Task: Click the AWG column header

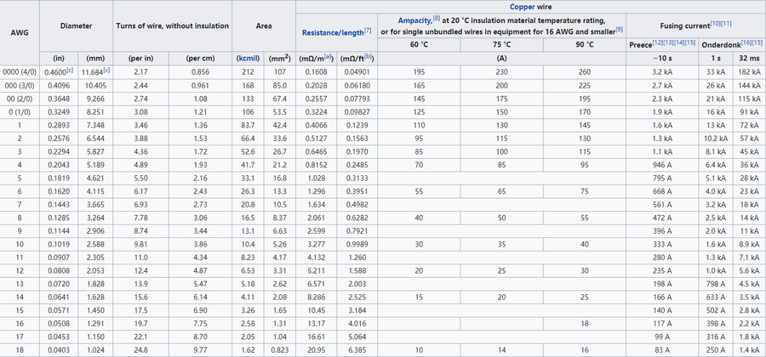Action: [20, 32]
